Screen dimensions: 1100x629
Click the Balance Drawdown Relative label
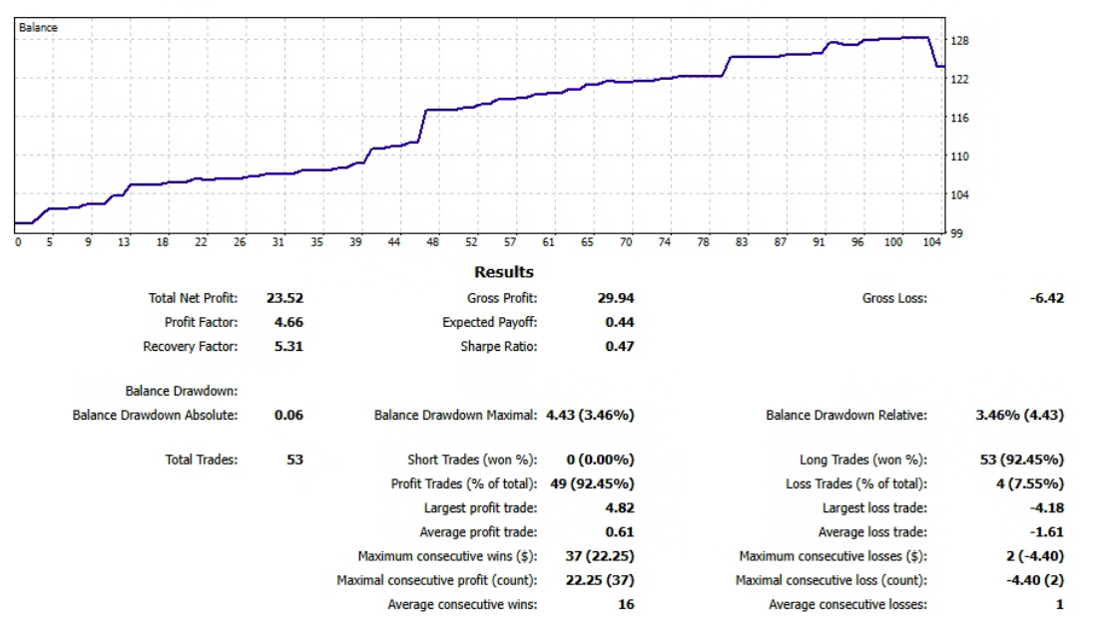845,416
